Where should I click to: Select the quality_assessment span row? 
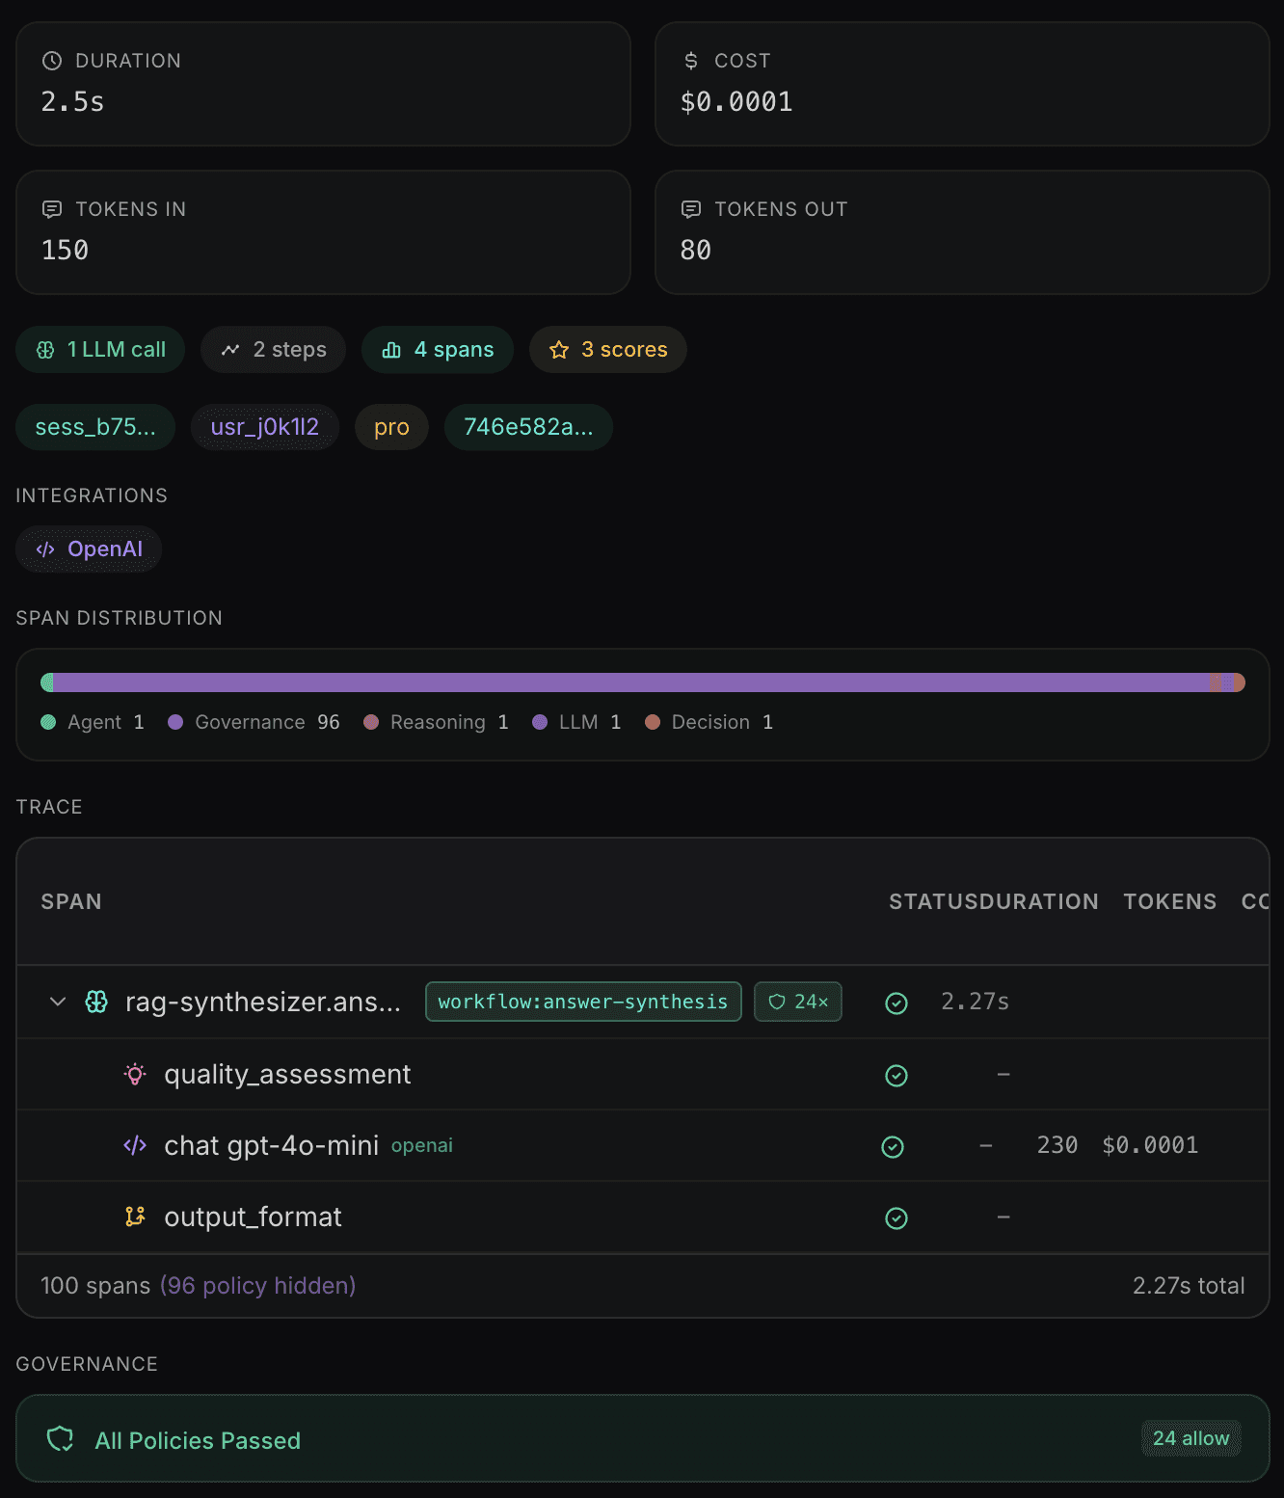point(642,1074)
